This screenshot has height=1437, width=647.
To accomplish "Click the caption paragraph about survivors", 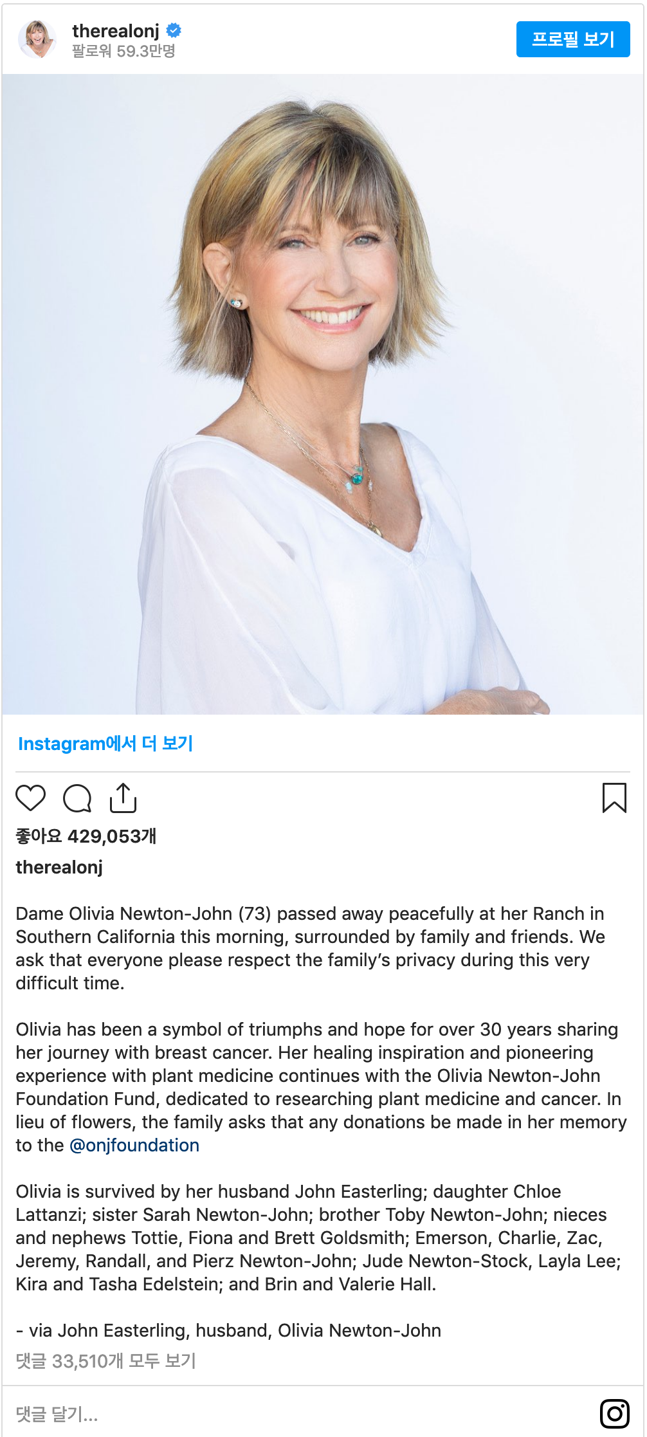I will (318, 1238).
